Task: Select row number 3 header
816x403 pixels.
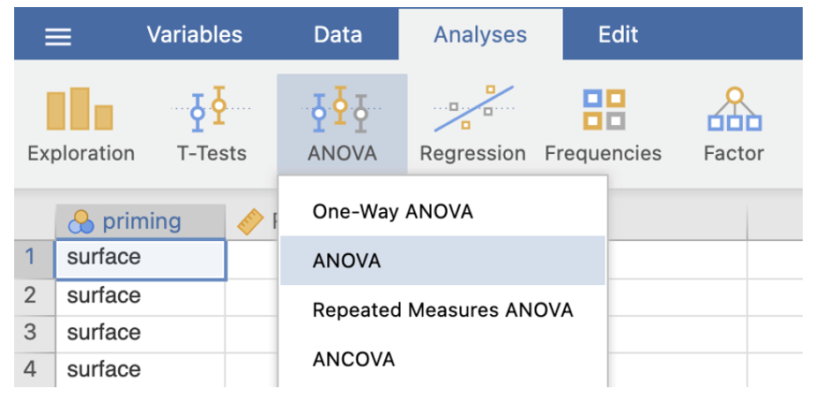Action: tap(31, 333)
